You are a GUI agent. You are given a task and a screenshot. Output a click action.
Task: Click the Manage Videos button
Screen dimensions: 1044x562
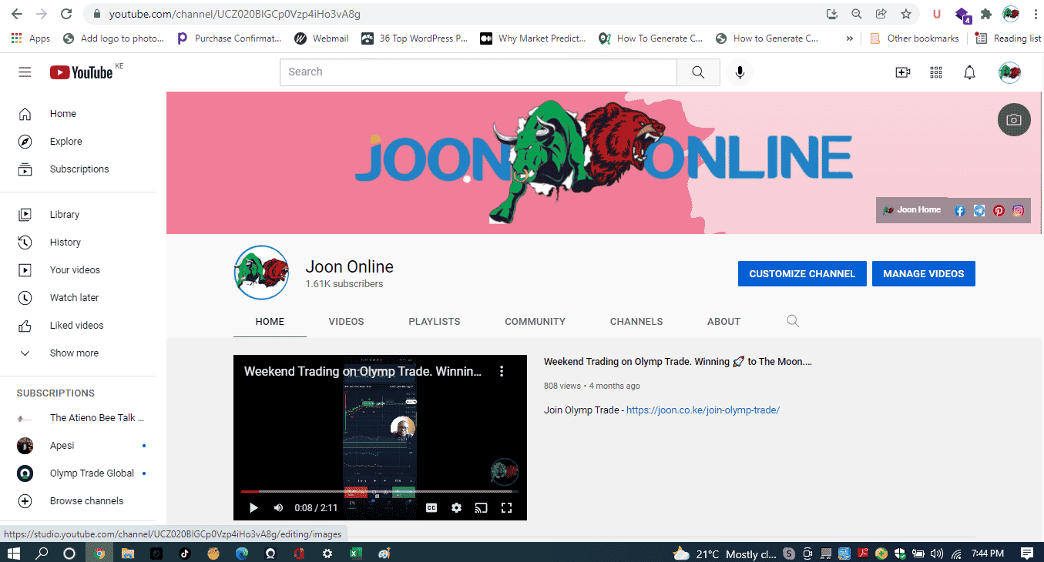pyautogui.click(x=924, y=273)
